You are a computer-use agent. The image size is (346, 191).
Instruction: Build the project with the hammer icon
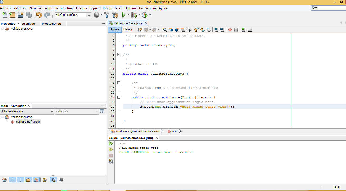click(107, 15)
